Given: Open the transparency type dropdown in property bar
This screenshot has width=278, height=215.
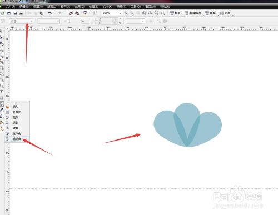Looking at the screenshot, I should 21,21.
